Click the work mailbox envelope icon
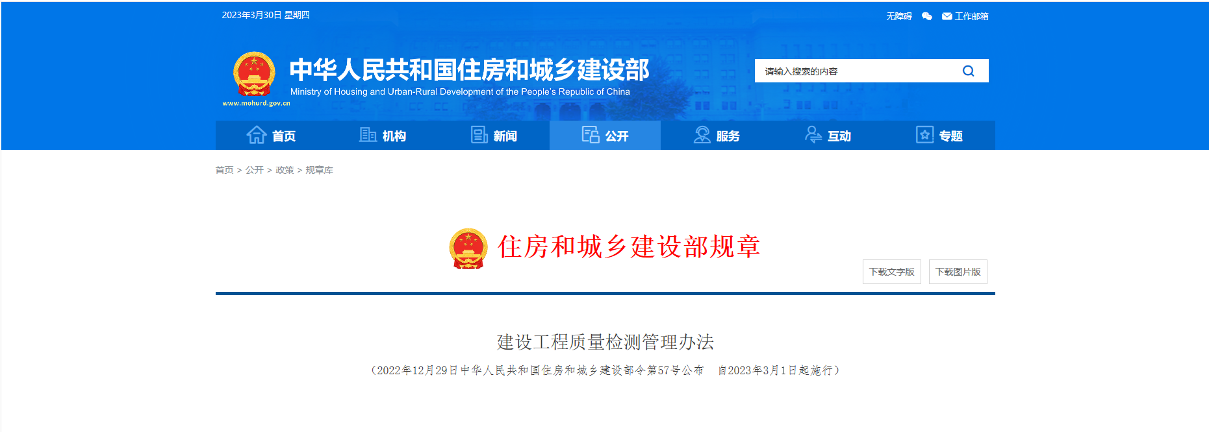Viewport: 1209px width, 432px height. click(947, 16)
